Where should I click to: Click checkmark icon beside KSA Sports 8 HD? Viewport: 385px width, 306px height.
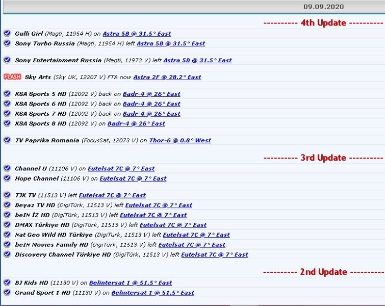[7, 123]
